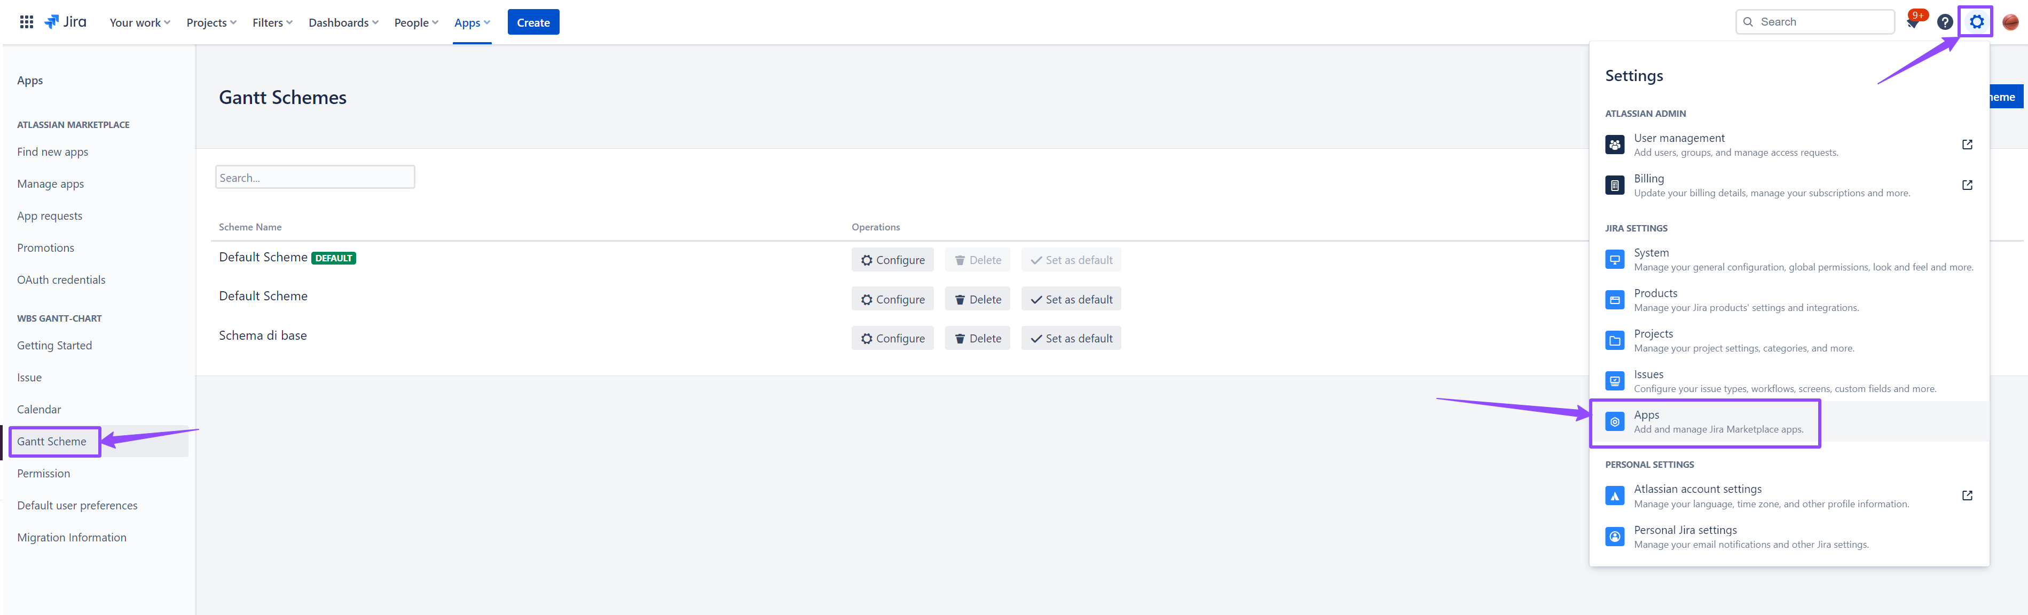Open the app switcher grid icon
The width and height of the screenshot is (2028, 615).
(x=26, y=22)
